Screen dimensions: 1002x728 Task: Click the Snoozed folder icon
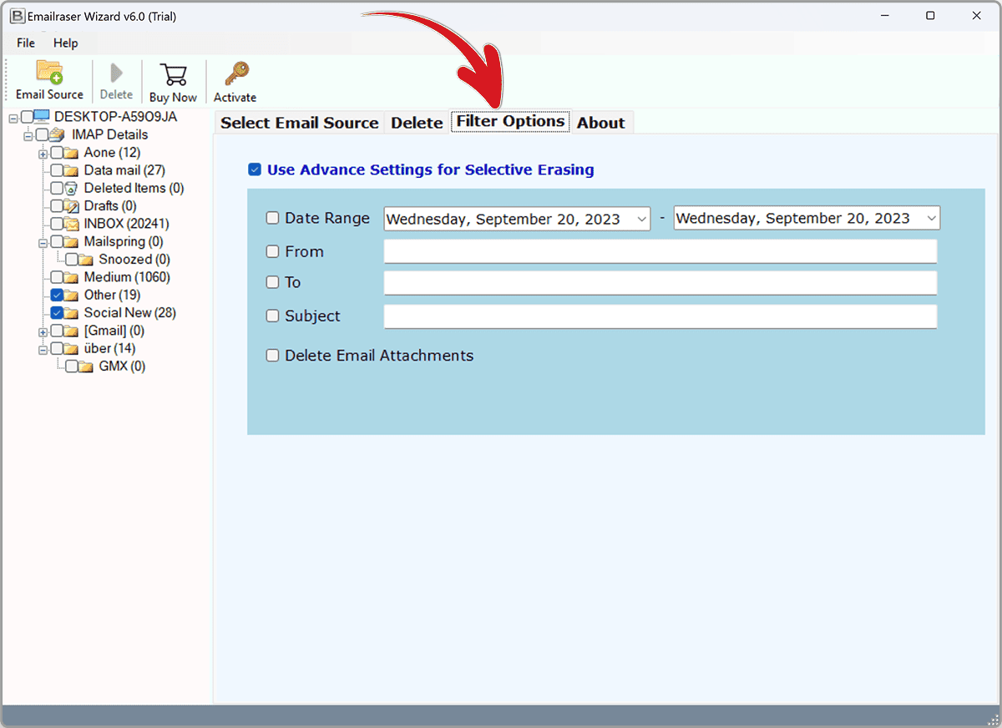pos(87,260)
